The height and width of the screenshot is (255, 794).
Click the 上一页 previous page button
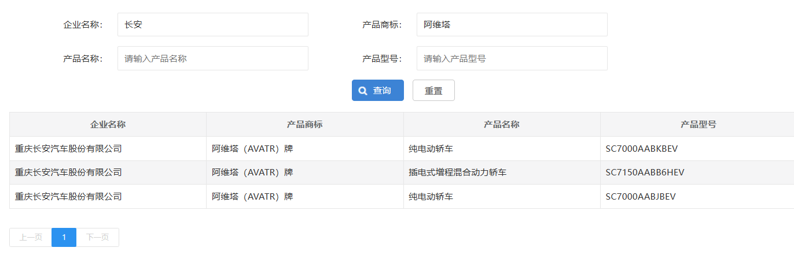tap(31, 237)
